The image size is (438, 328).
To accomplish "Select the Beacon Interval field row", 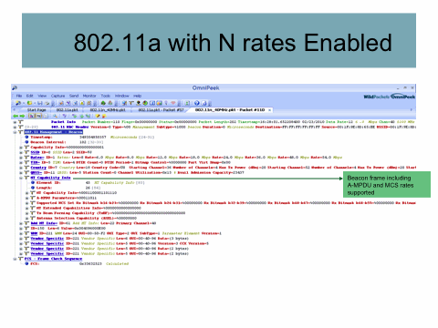I will click(x=64, y=142).
